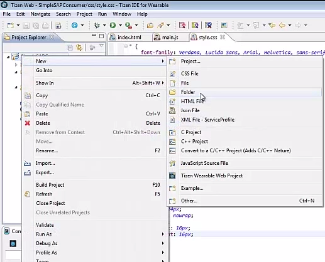Open the New wizard dropdown arrow
Viewport: 325px width, 262px height.
point(18,26)
